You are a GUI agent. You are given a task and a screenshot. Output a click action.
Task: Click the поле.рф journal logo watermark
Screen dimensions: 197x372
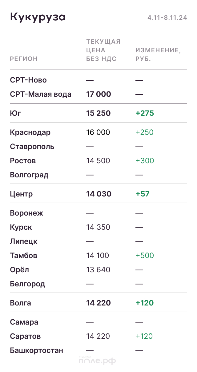point(97,360)
